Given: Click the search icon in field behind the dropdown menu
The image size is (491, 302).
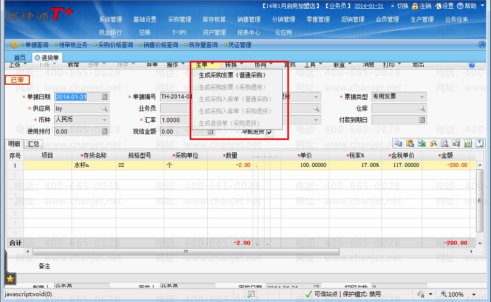Looking at the screenshot, I should pos(316,108).
